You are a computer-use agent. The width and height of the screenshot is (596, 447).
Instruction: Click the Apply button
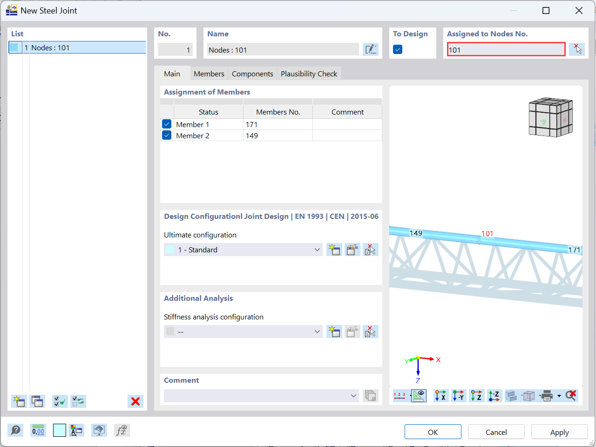click(x=559, y=432)
